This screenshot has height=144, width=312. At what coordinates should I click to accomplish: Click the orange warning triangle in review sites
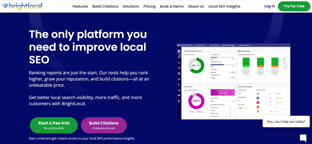pyautogui.click(x=271, y=111)
